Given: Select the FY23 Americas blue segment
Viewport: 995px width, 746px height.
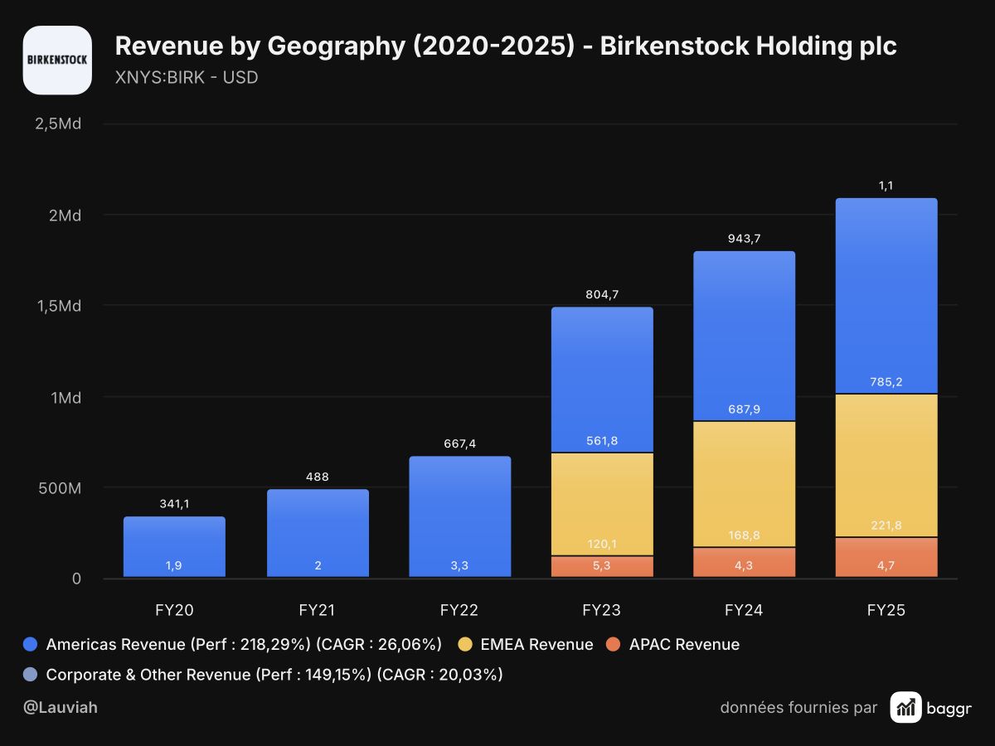Looking at the screenshot, I should (x=603, y=380).
